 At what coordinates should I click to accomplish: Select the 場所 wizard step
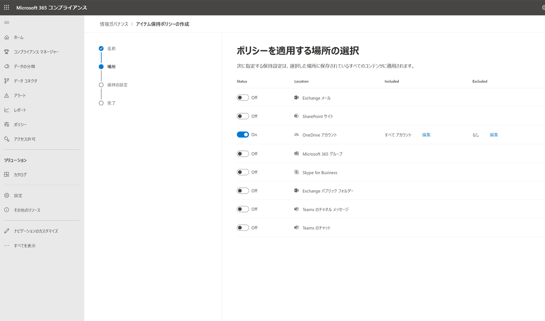(111, 67)
